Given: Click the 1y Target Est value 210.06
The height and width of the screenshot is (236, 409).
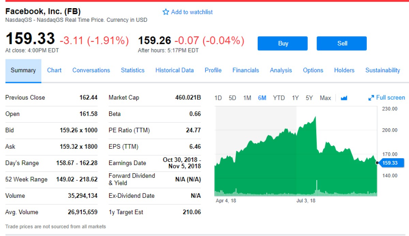Looking at the screenshot, I should 192,212.
